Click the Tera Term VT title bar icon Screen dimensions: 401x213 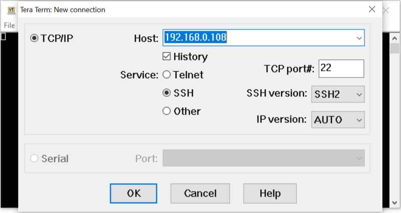tap(11, 10)
